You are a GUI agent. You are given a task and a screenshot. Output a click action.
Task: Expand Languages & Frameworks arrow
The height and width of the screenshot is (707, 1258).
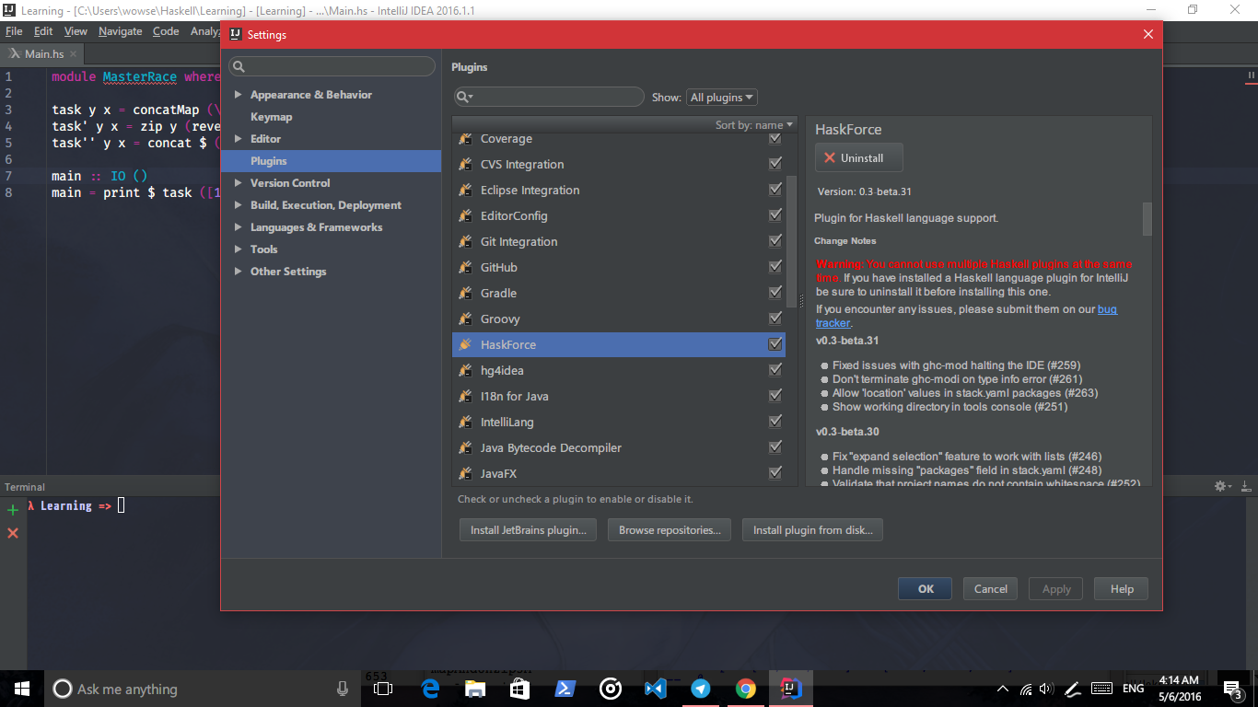(x=239, y=227)
